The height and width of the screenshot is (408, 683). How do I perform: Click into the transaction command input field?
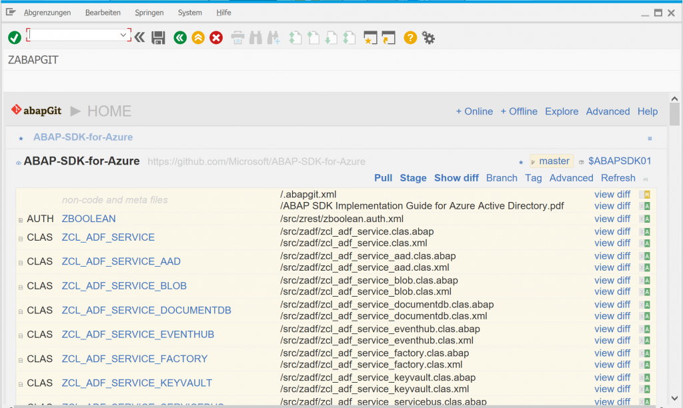coord(73,35)
